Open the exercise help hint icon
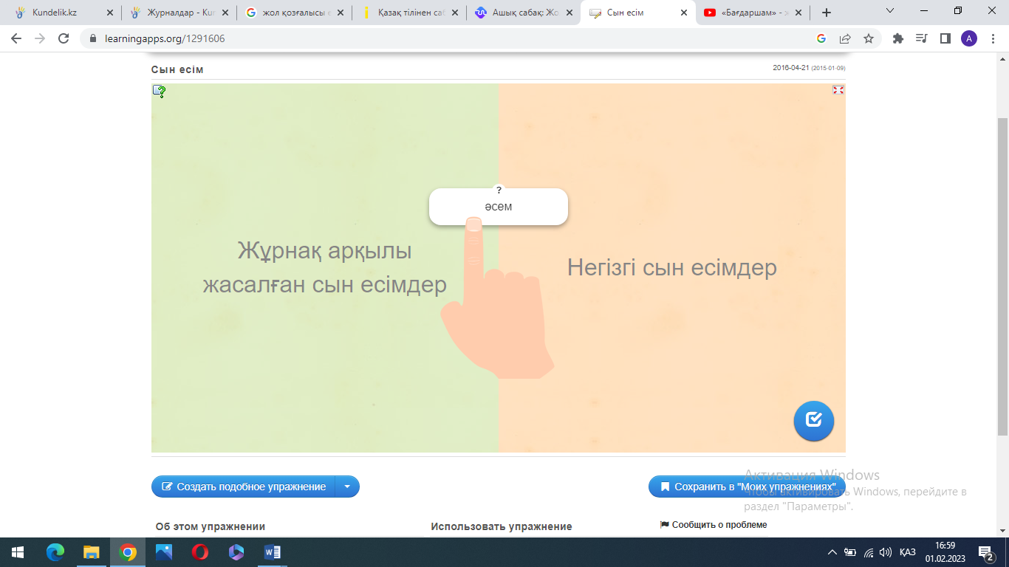Image resolution: width=1009 pixels, height=567 pixels. coord(159,92)
